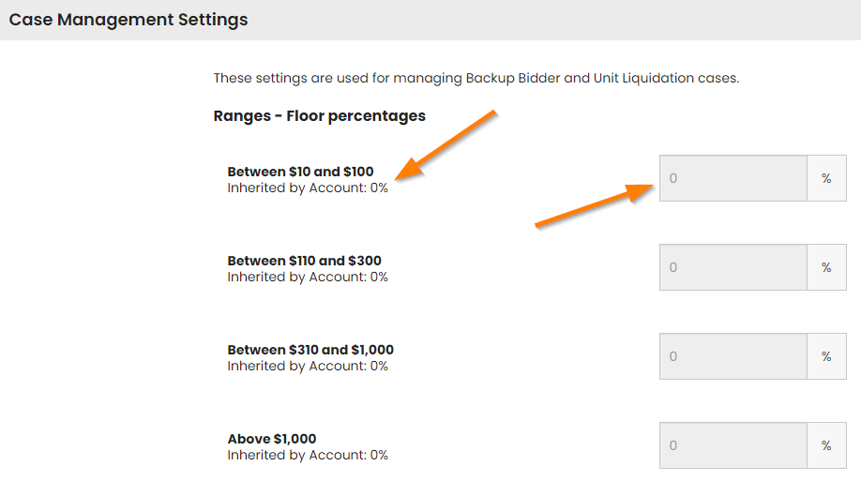
Task: Click 'Inherited by Account: 0%' under $310 and $1,000
Action: point(308,366)
